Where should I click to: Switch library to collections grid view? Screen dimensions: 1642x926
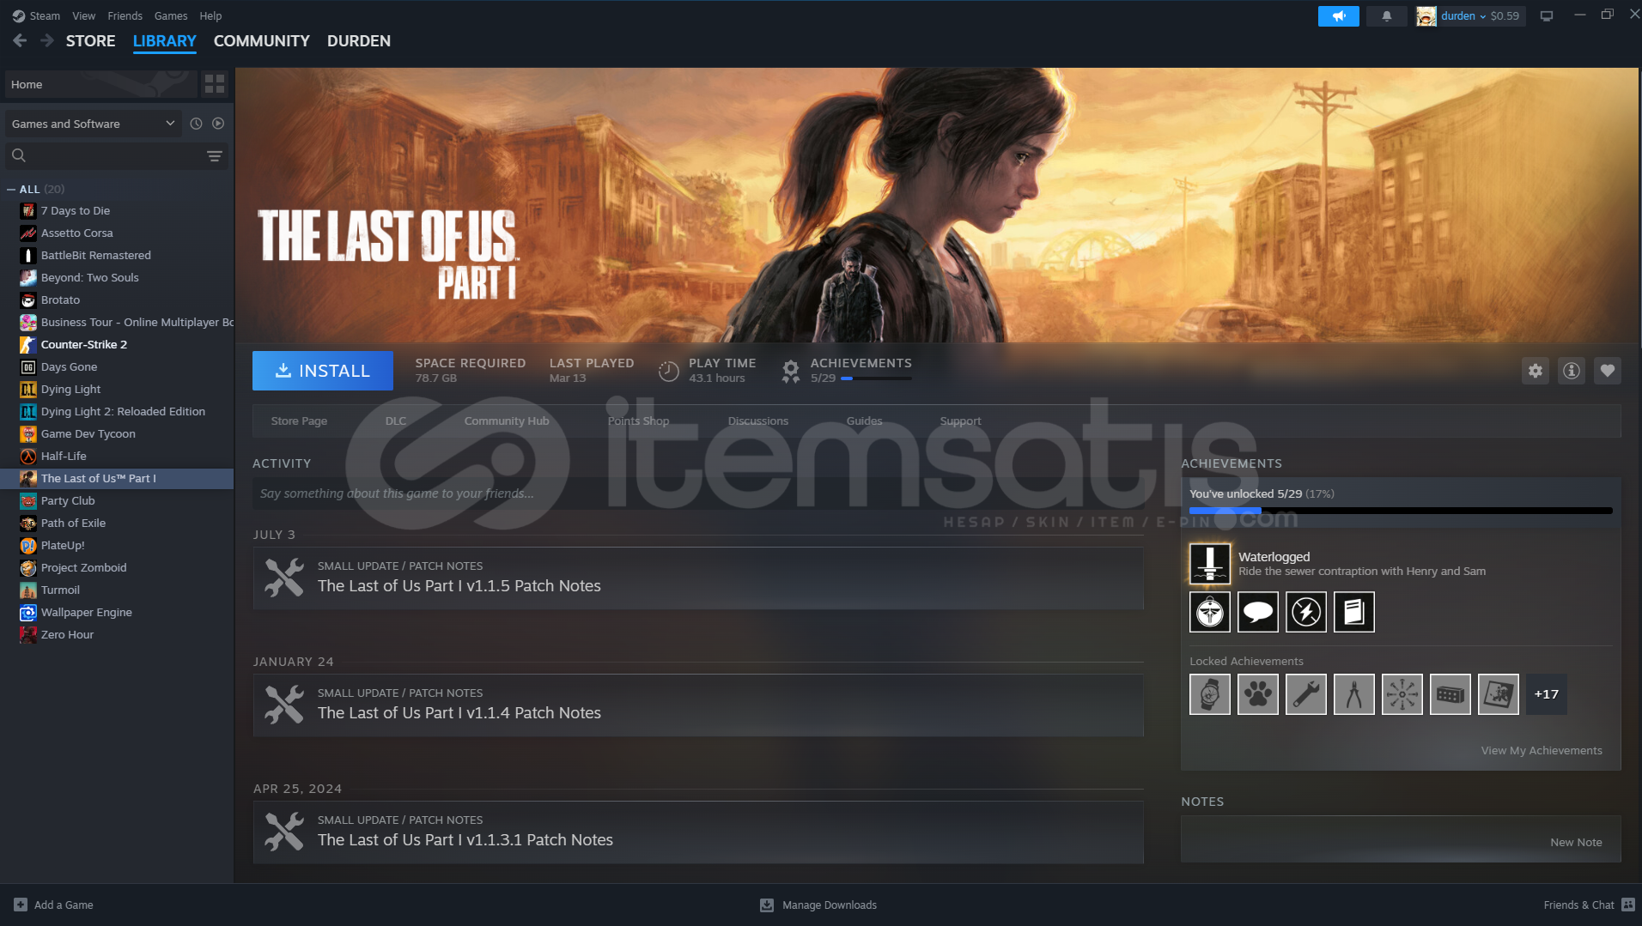click(215, 83)
